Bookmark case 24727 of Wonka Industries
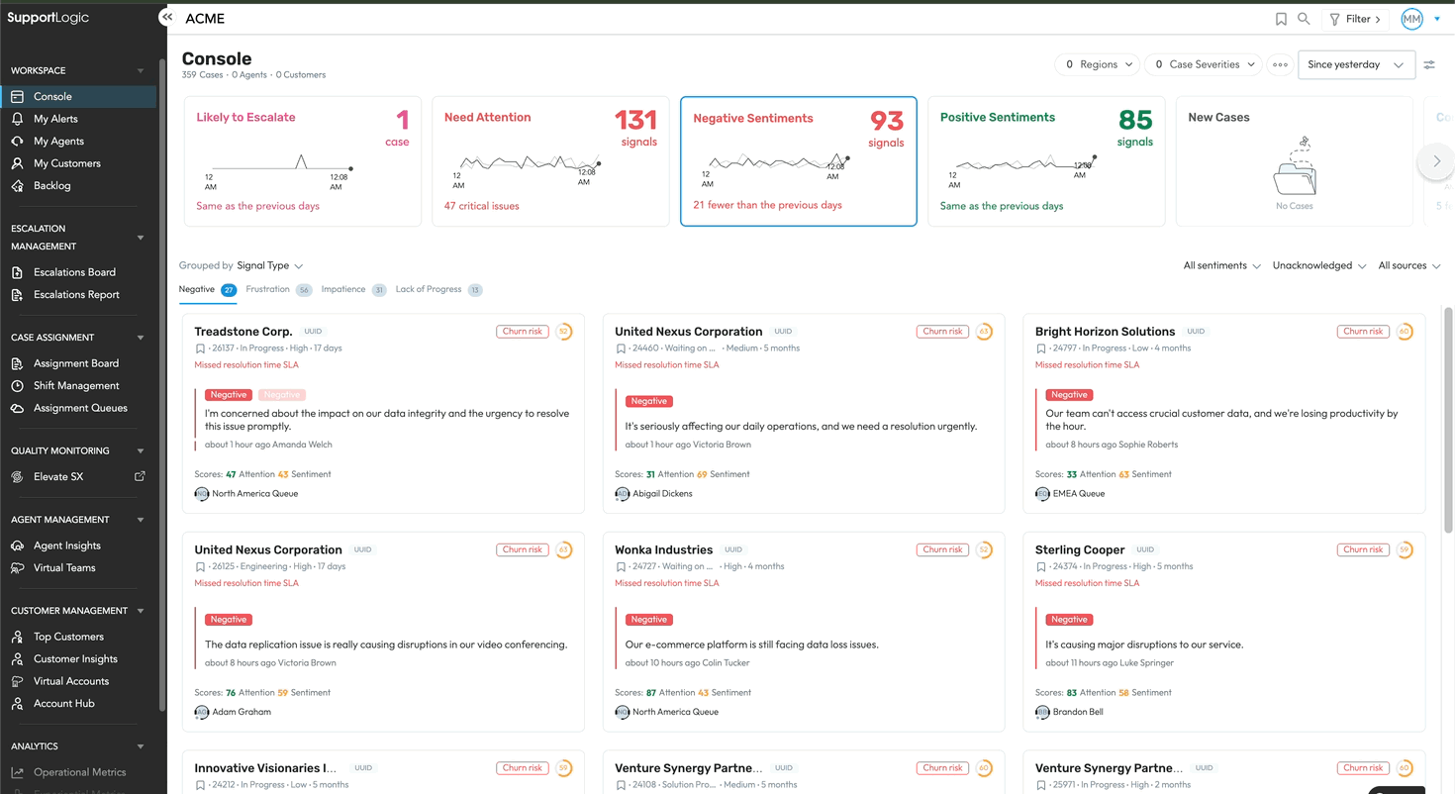The height and width of the screenshot is (794, 1455). tap(621, 567)
